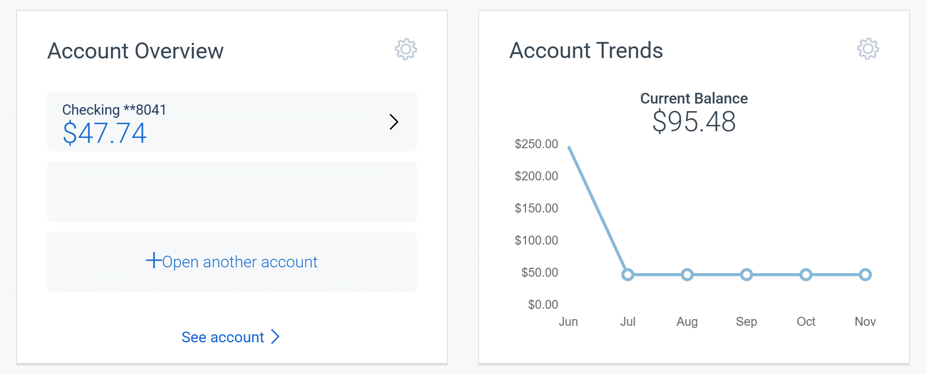The width and height of the screenshot is (926, 374).
Task: Follow the See account link
Action: click(222, 337)
